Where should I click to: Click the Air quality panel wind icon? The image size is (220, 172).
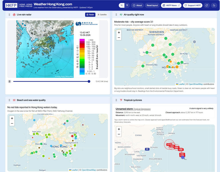[121, 15]
